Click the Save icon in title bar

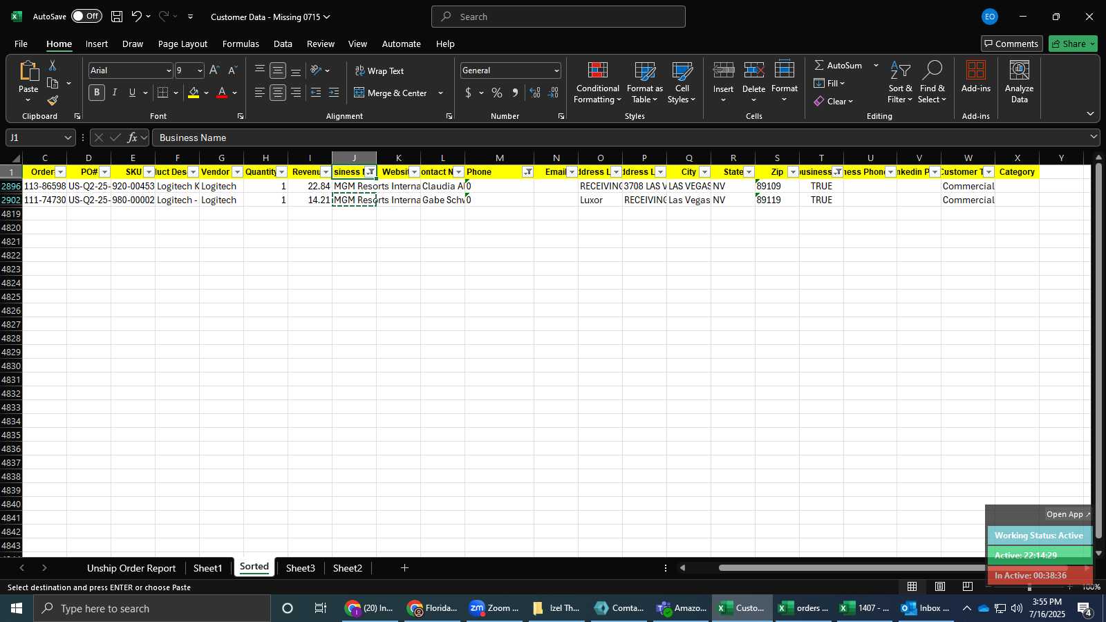(x=117, y=17)
